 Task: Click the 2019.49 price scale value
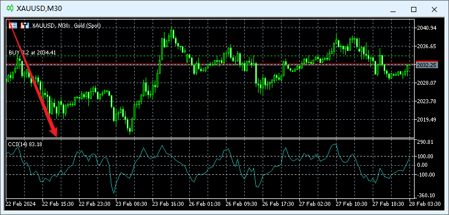pos(427,119)
